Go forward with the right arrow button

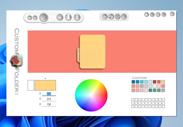pyautogui.click(x=35, y=18)
